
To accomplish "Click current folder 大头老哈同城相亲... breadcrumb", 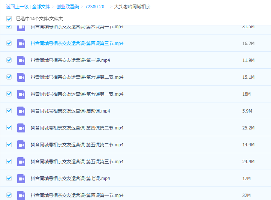I will point(134,7).
